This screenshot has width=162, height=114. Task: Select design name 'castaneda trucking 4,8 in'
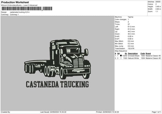pos(20,12)
